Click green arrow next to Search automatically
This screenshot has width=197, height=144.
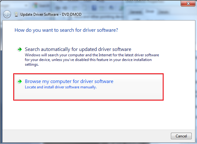(x=20, y=49)
